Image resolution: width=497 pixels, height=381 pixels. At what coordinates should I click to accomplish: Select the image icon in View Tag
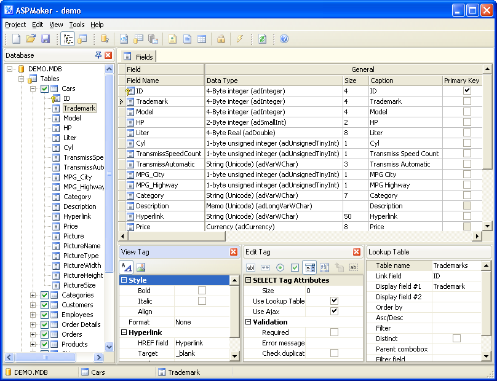[x=141, y=267]
